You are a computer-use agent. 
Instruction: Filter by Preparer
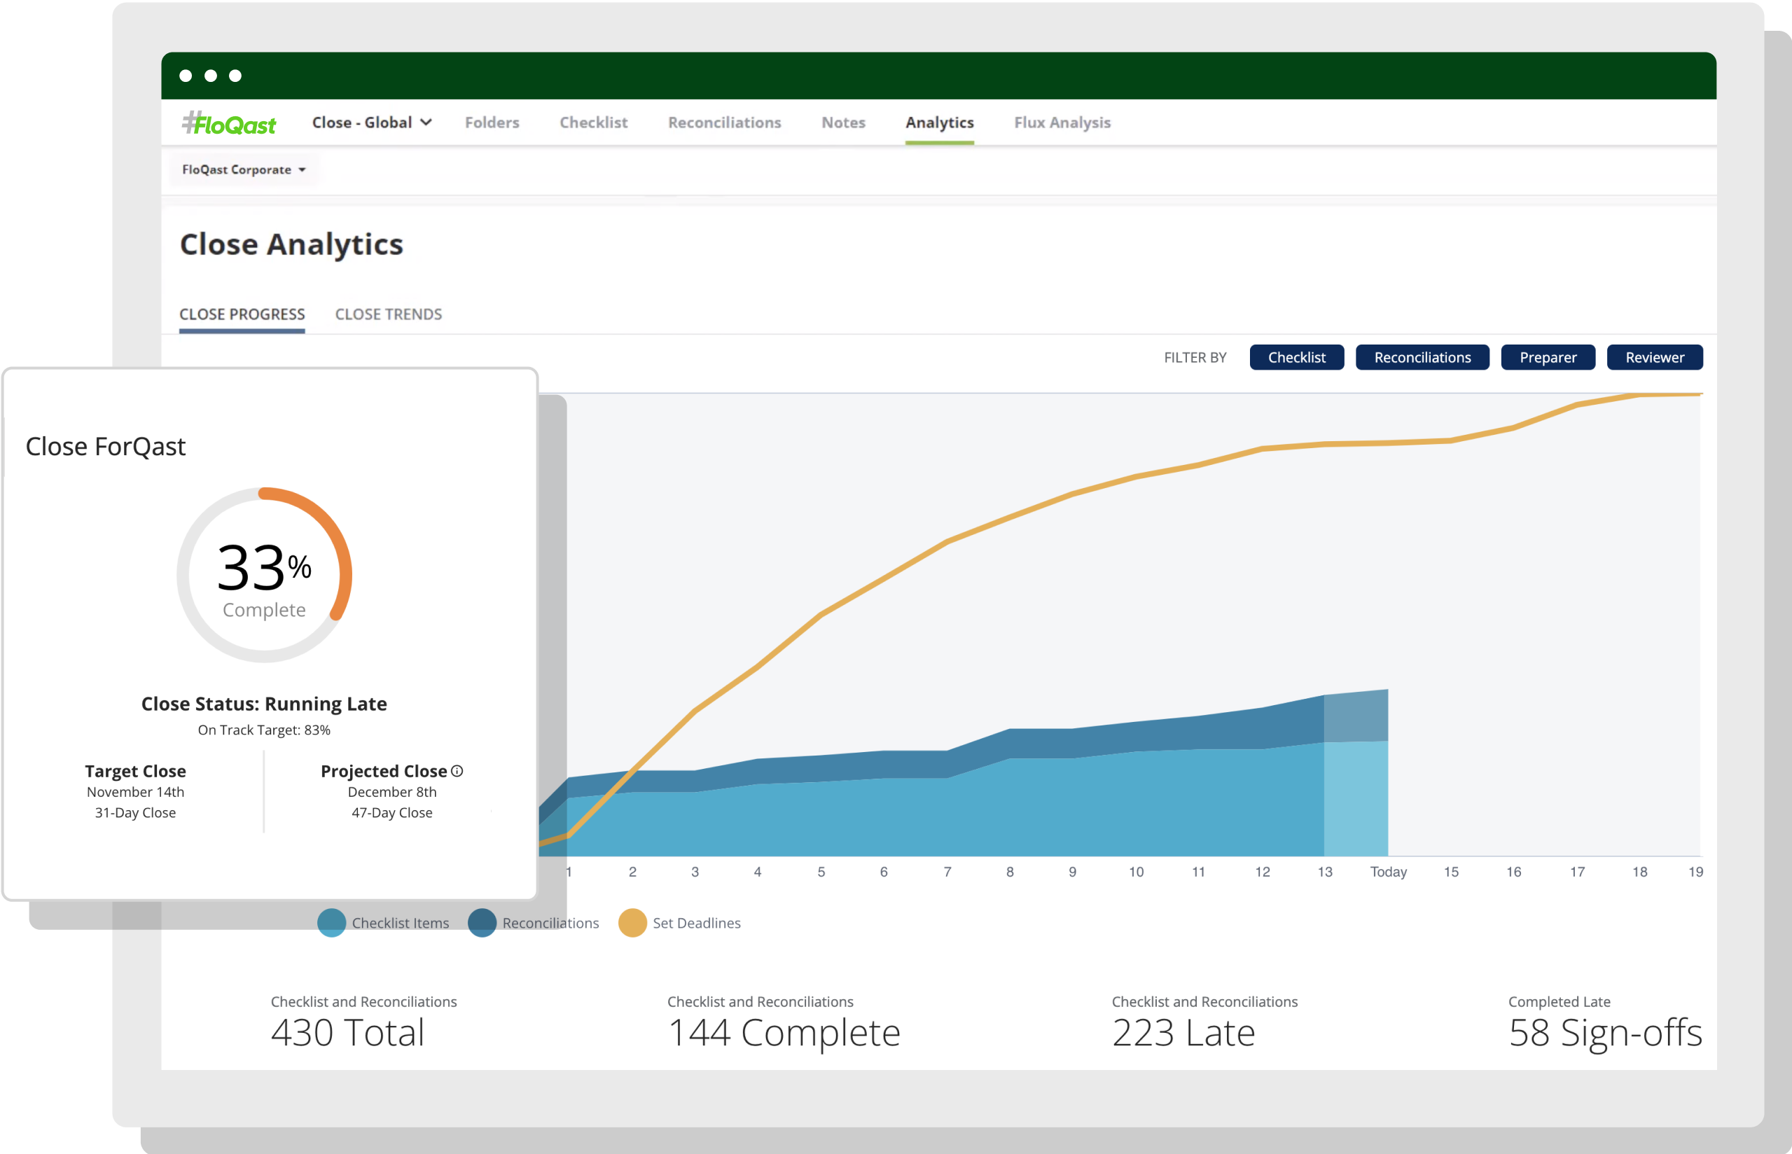(x=1548, y=357)
